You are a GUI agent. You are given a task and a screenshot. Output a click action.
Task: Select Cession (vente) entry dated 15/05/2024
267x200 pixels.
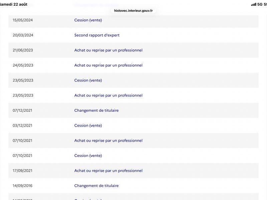[x=88, y=20]
